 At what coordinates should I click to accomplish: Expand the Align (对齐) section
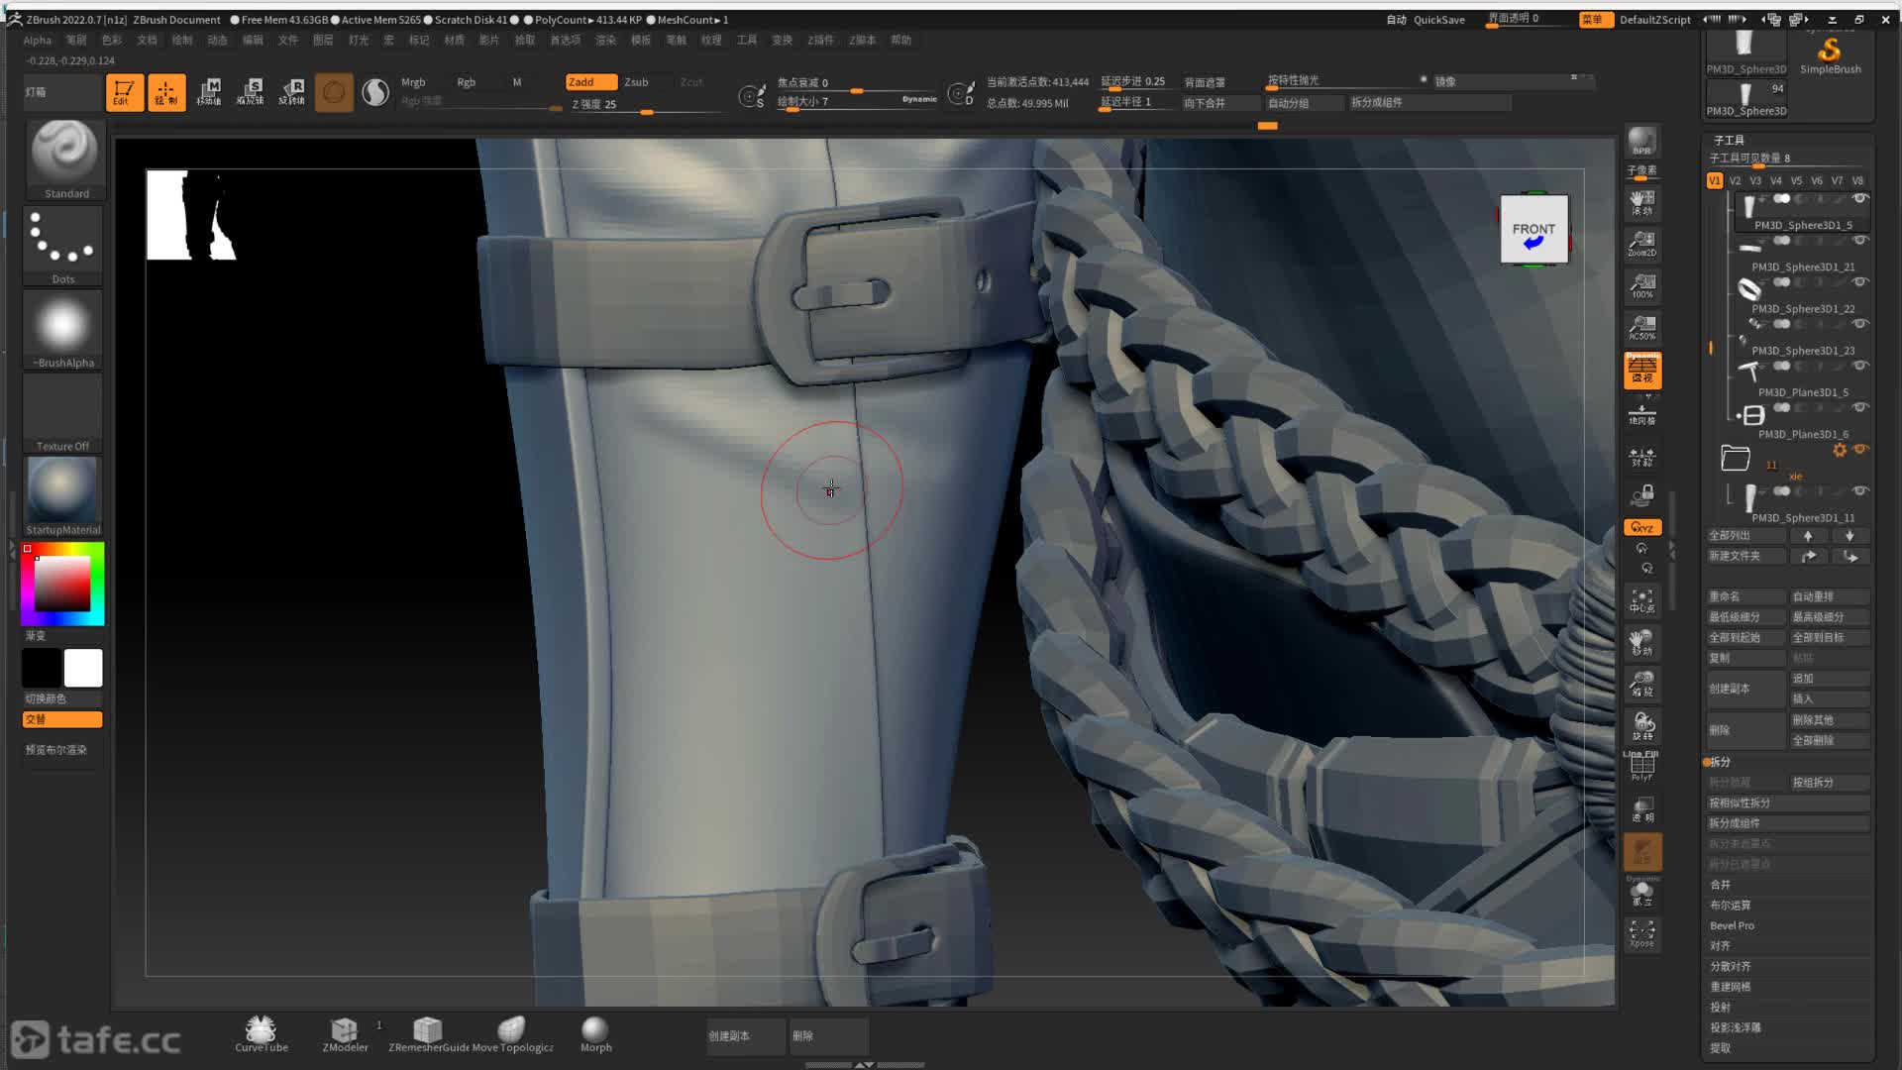(x=1721, y=946)
